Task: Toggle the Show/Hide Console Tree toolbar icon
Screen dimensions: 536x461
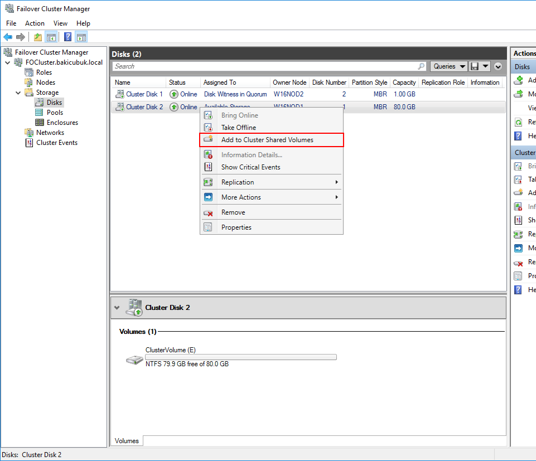Action: 51,37
